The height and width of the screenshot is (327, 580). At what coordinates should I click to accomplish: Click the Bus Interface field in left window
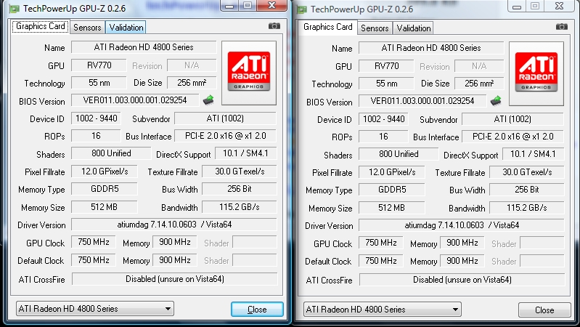click(225, 136)
